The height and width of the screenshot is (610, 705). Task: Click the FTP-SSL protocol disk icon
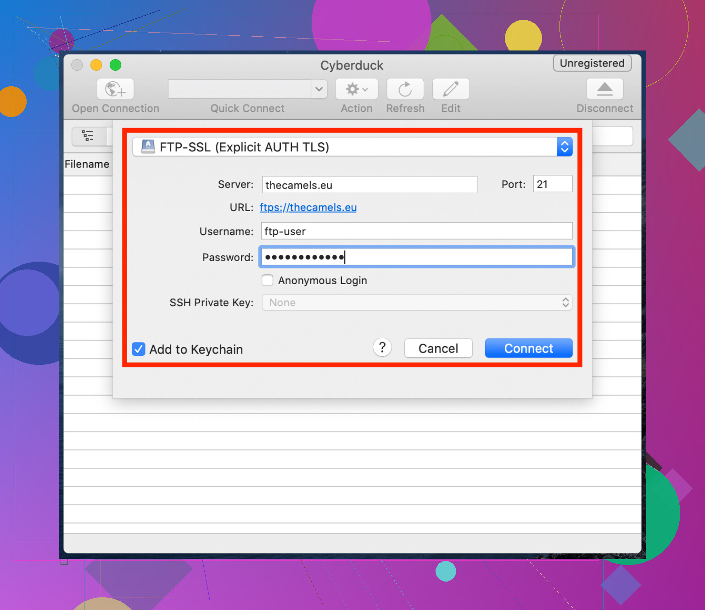pos(148,147)
